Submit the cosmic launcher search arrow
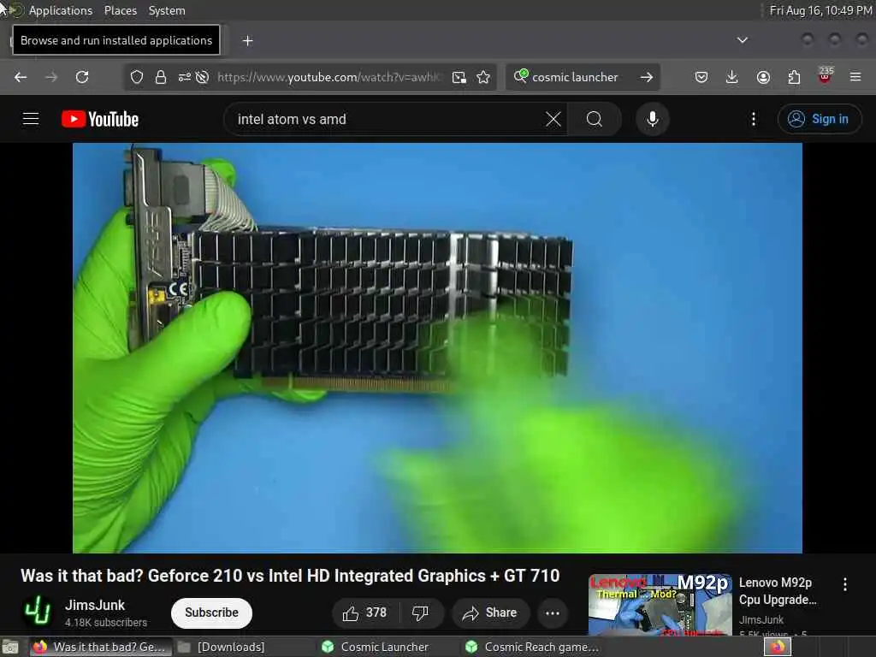This screenshot has width=876, height=657. (647, 77)
